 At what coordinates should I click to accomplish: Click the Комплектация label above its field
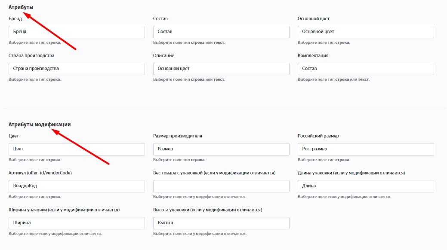pyautogui.click(x=313, y=55)
